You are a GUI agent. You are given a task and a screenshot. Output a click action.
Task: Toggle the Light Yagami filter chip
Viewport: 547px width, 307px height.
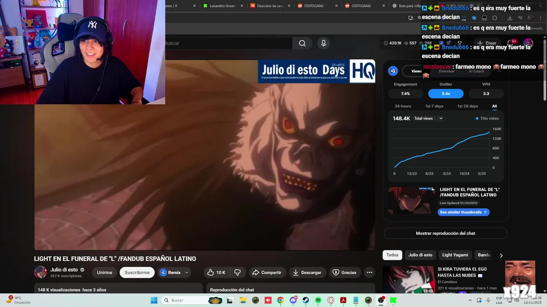[x=455, y=255]
